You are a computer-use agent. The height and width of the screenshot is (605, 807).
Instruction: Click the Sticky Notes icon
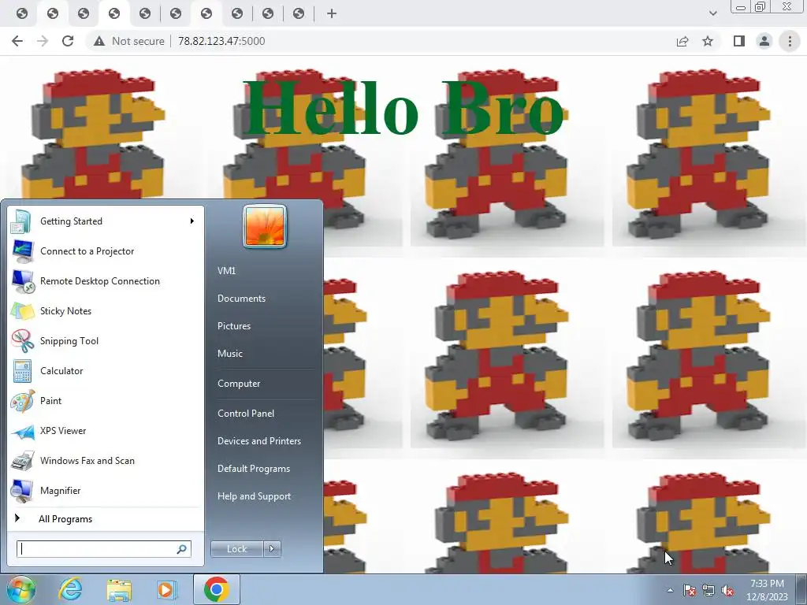pos(23,310)
